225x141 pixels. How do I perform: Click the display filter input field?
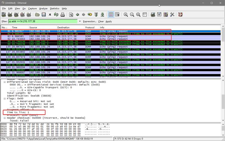pyautogui.click(x=43, y=21)
